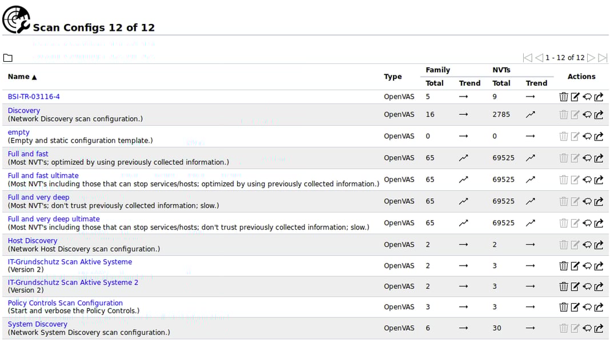Delete the Policy Controls Scan Configuration
The width and height of the screenshot is (610, 341).
[564, 307]
